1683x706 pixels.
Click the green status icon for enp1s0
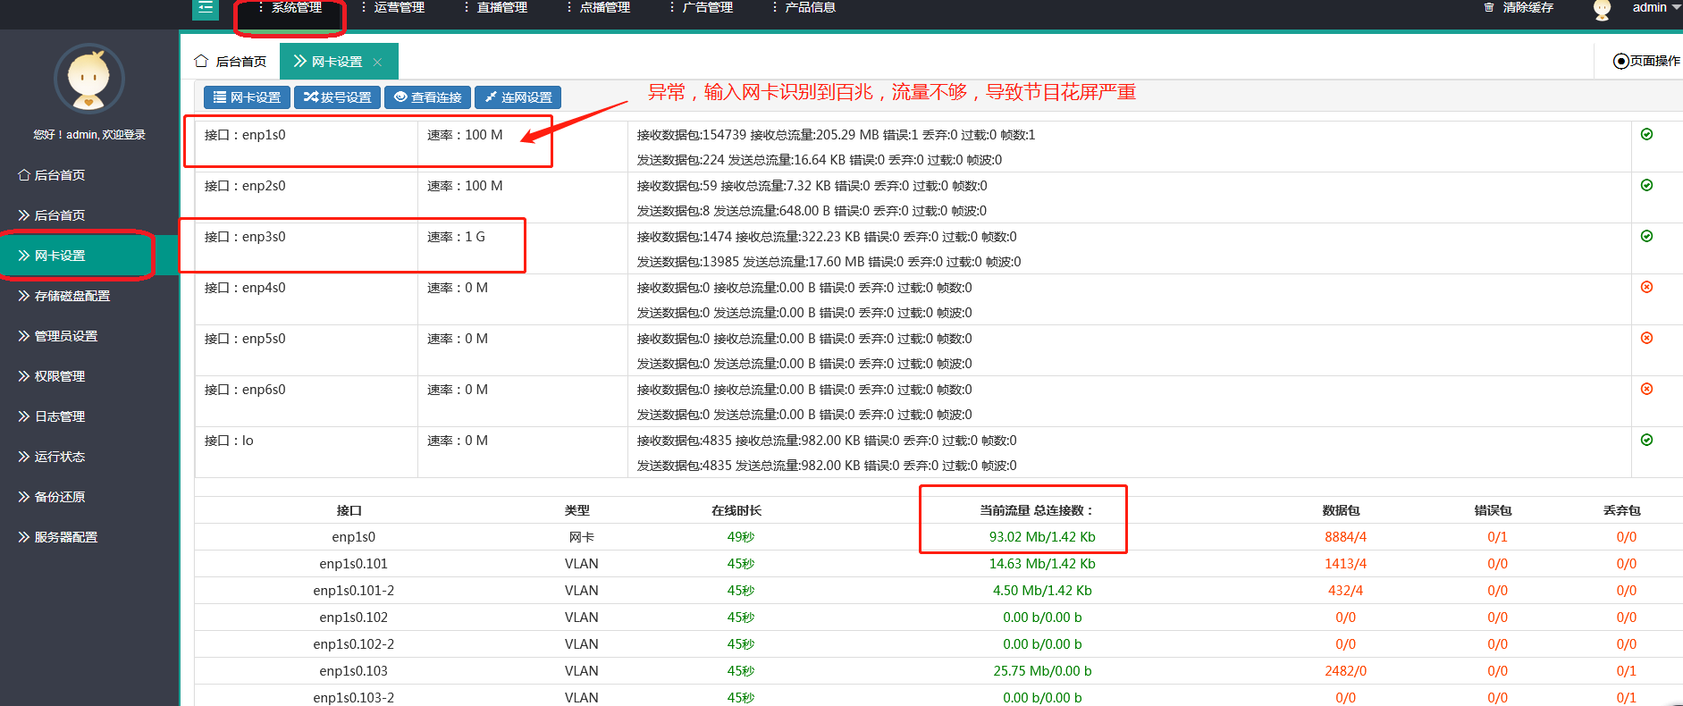1646,134
